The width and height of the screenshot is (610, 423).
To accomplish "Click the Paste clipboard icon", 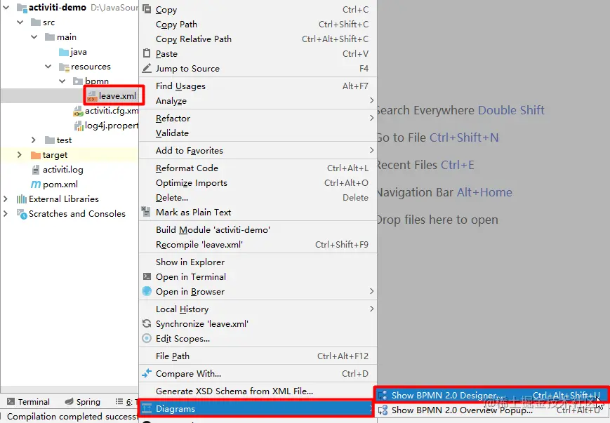I will (x=147, y=53).
